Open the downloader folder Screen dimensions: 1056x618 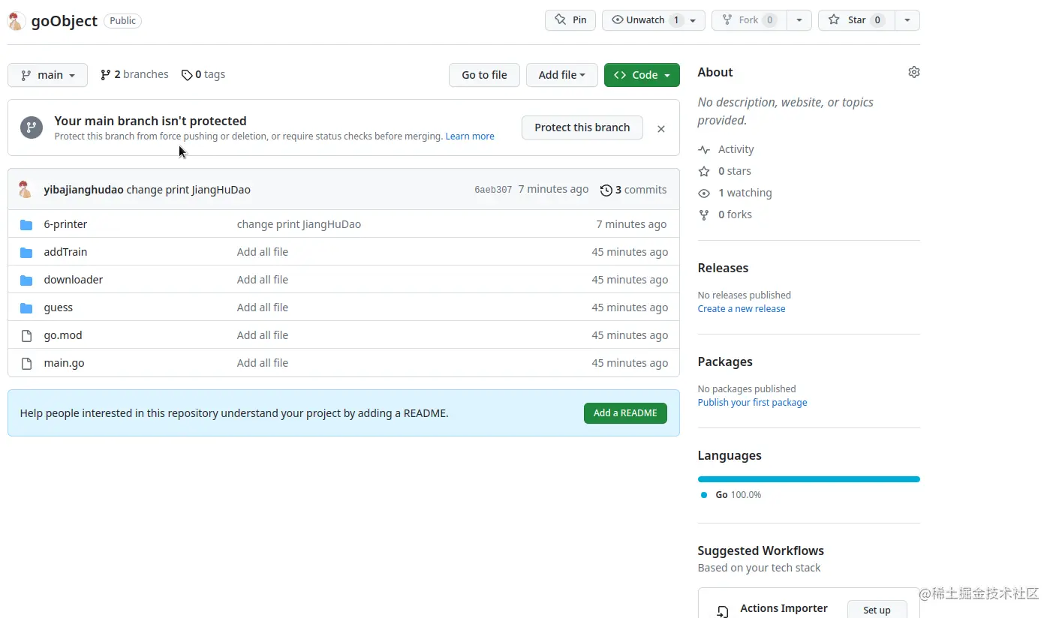(x=74, y=280)
